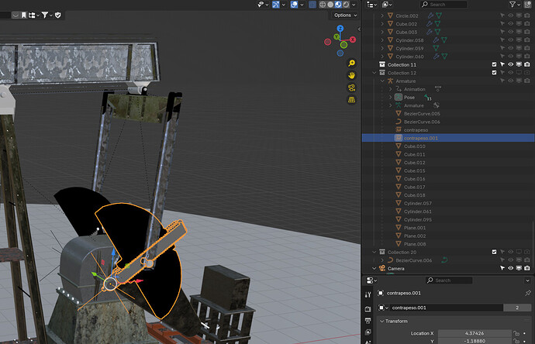
Task: Open viewport shading options dropdown arrow
Action: tap(354, 5)
